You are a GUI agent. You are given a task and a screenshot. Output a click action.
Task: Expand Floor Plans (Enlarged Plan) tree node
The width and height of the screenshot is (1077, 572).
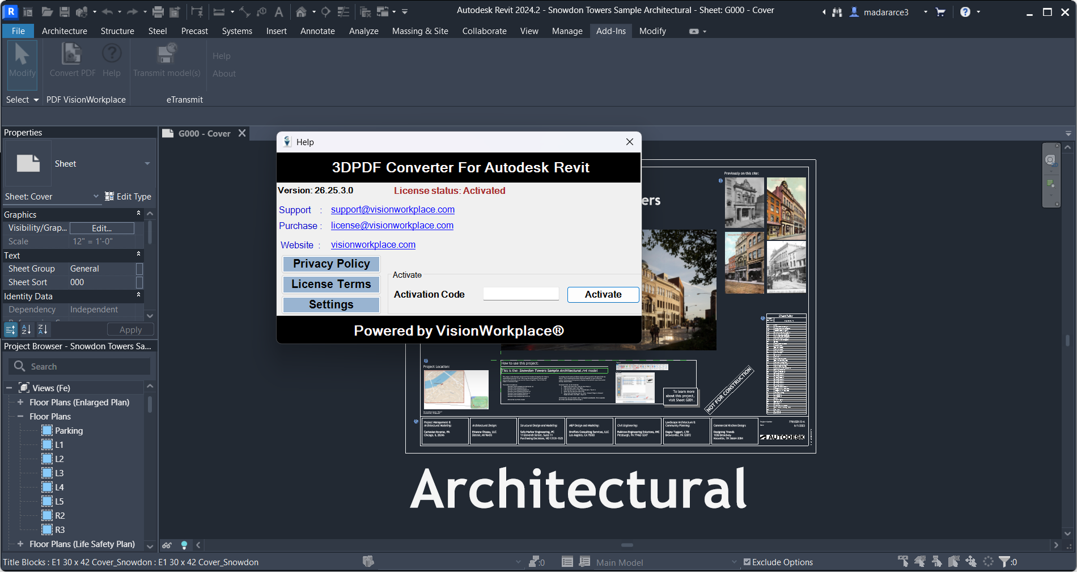coord(20,402)
